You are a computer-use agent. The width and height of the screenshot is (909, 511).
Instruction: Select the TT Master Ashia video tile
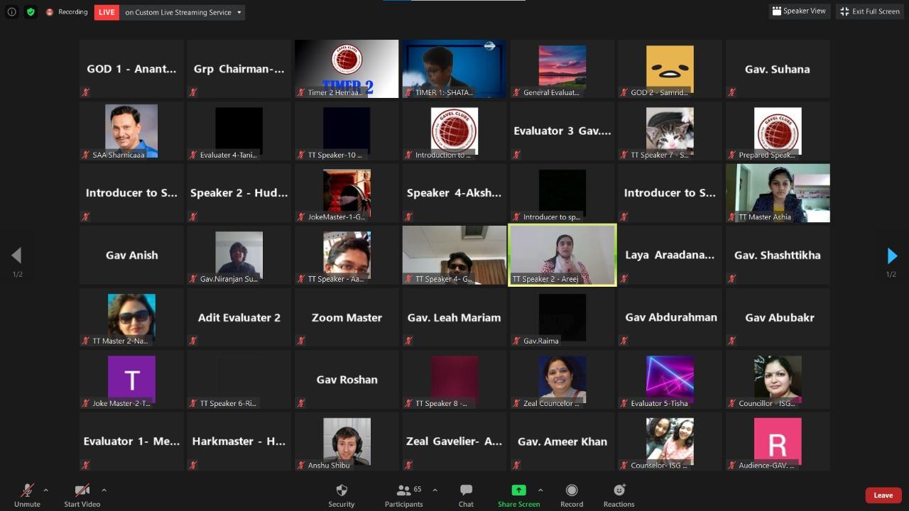[778, 193]
